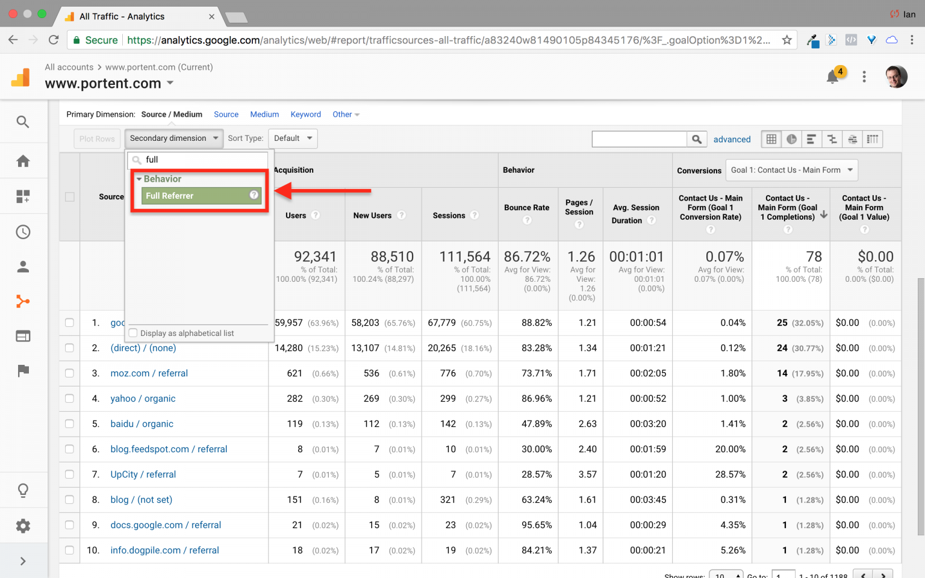
Task: Open Real-Time clock icon in sidebar
Action: coord(23,232)
